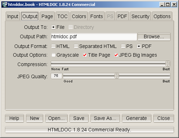Toggle JPEG Big Images checkbox
This screenshot has width=179, height=138.
point(116,55)
